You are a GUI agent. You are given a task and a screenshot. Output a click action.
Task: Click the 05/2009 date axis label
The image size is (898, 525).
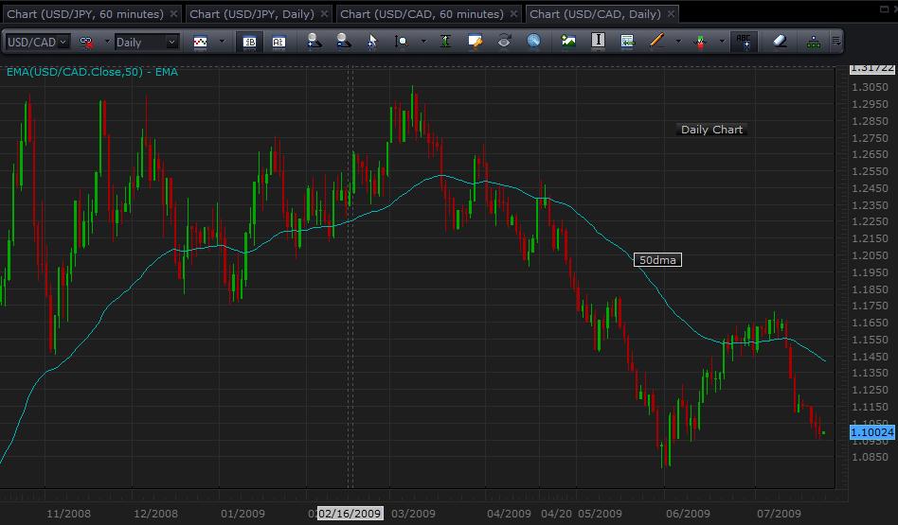click(600, 514)
